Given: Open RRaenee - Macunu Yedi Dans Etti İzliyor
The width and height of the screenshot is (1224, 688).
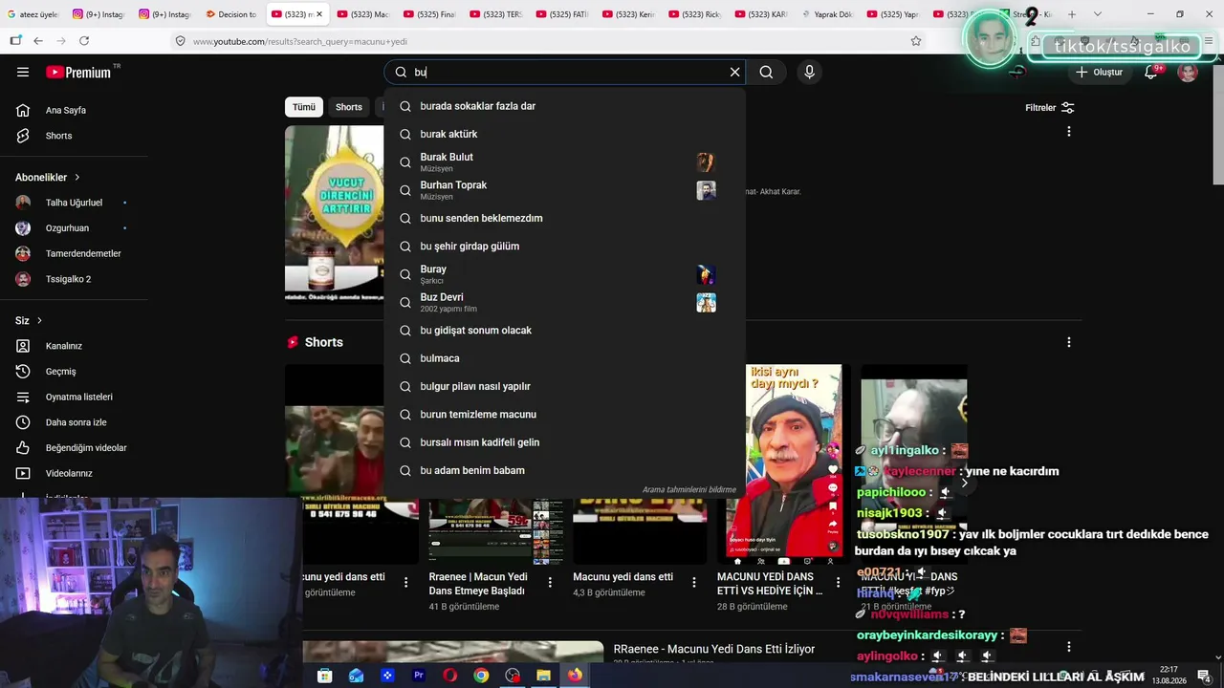Looking at the screenshot, I should 714,649.
